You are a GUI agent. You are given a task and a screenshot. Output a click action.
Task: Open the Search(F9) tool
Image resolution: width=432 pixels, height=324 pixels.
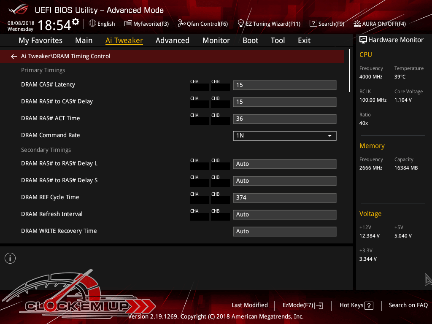327,24
